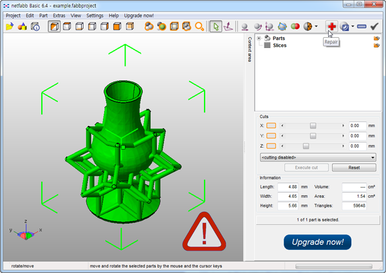This screenshot has width=386, height=273.
Task: Choose the green arrow selection tool
Action: (x=216, y=26)
